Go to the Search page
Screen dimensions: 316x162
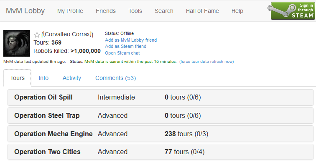pyautogui.click(x=164, y=11)
